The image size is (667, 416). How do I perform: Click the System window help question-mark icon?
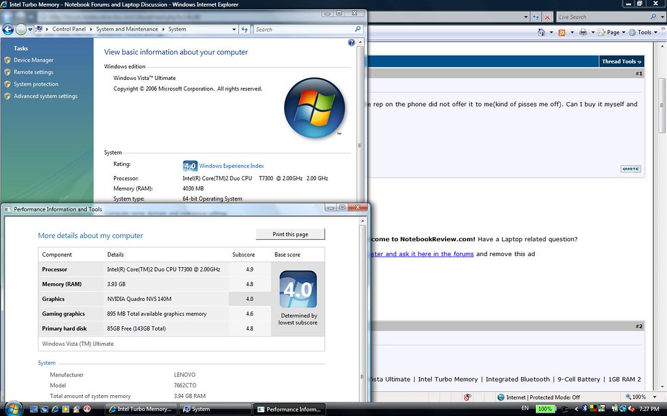[x=351, y=42]
